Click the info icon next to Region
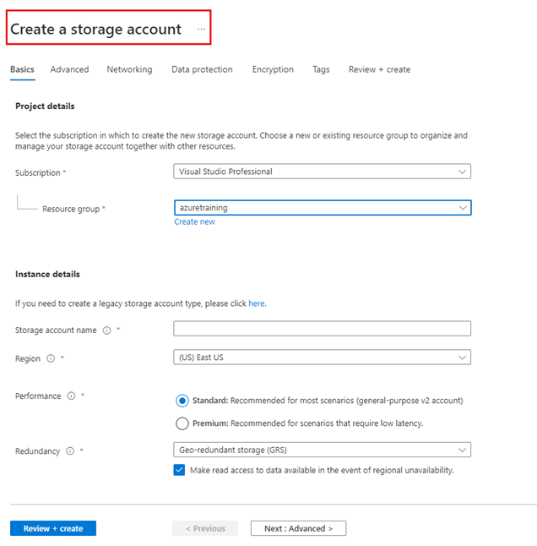This screenshot has width=537, height=546. pos(51,358)
